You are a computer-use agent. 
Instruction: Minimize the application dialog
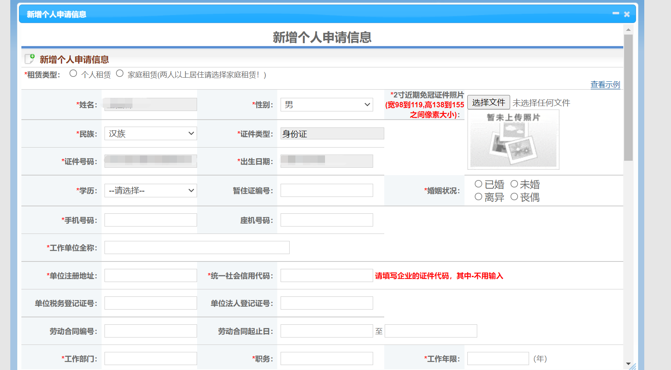(x=615, y=14)
